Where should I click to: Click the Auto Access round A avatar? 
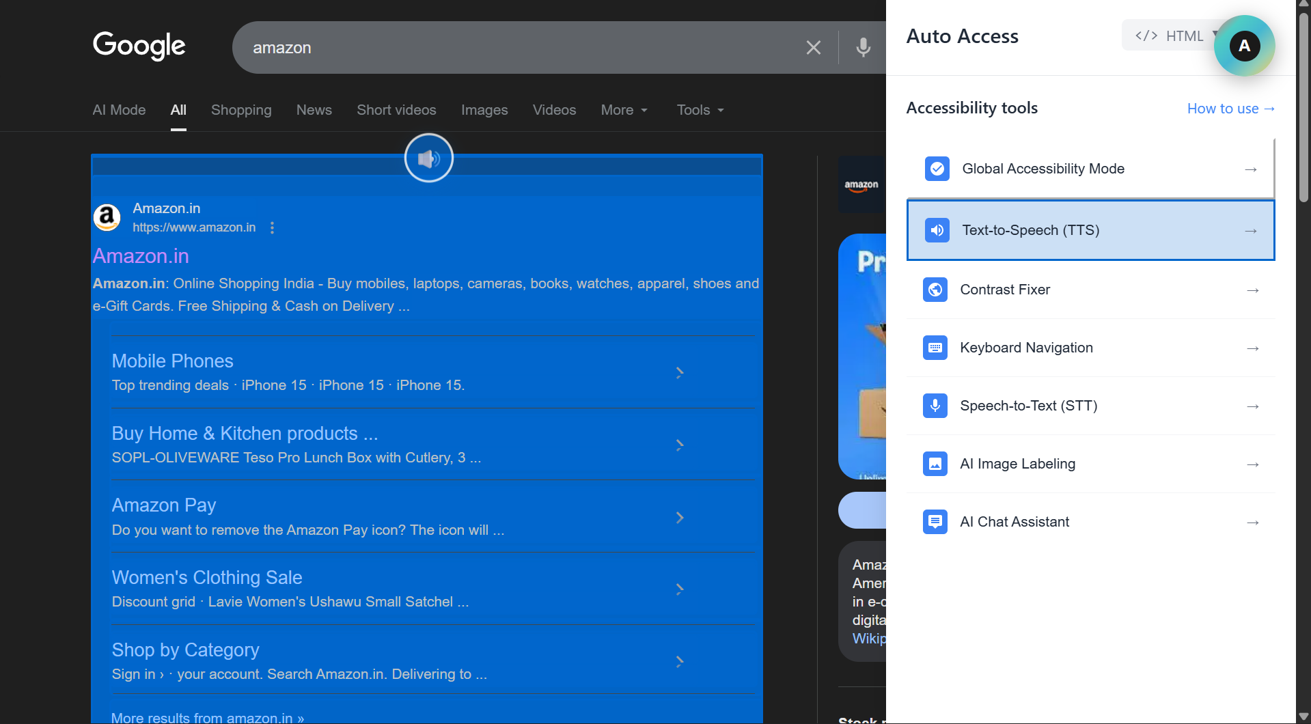(x=1244, y=46)
